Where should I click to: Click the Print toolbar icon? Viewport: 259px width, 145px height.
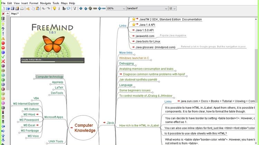click(x=22, y=8)
